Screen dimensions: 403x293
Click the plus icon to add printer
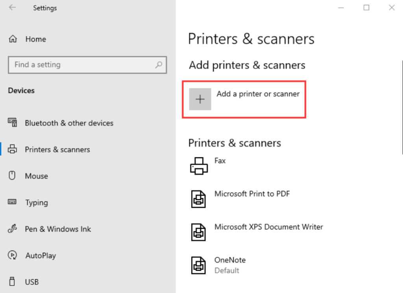[x=200, y=99]
